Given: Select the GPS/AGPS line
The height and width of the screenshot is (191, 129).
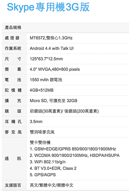Looking at the screenshot, I should (x=43, y=175).
